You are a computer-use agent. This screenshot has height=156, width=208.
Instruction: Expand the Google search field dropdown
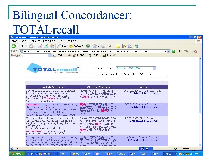[x=49, y=55]
